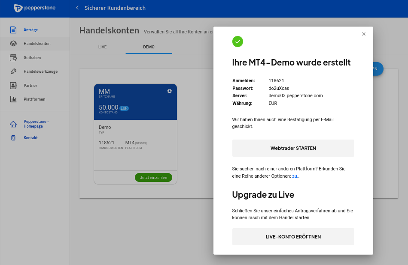The width and height of the screenshot is (408, 265).
Task: Switch to the DEMO tab
Action: pos(149,47)
